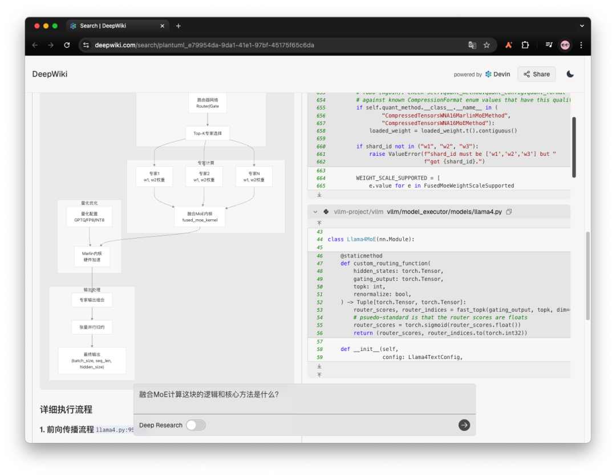616x476 pixels.
Task: Collapse the llama4.py code snippet chevron
Action: 315,212
